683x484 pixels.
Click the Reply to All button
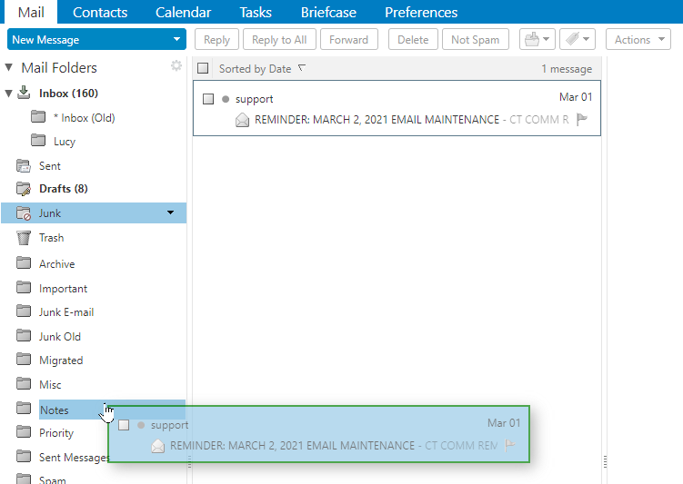coord(279,40)
